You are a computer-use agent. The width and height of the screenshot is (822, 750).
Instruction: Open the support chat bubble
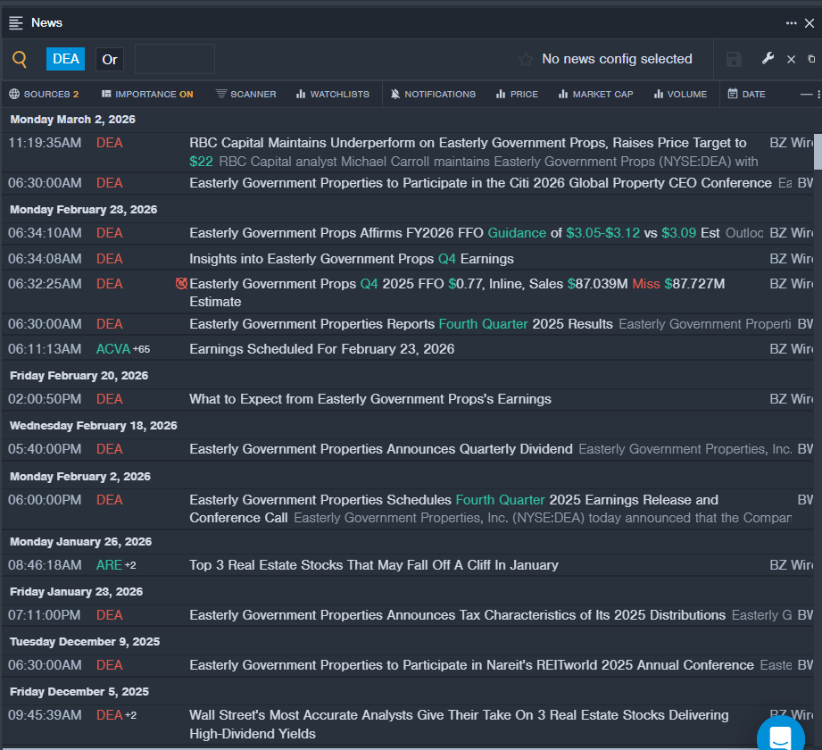click(781, 737)
